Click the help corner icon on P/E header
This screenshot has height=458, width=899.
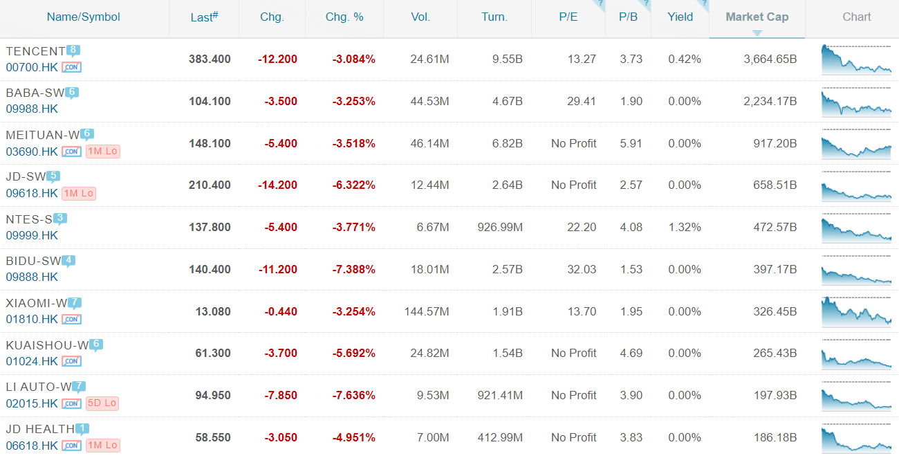[600, 4]
